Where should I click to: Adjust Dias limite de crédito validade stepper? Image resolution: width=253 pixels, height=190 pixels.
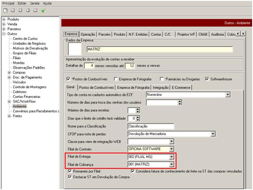137,118
